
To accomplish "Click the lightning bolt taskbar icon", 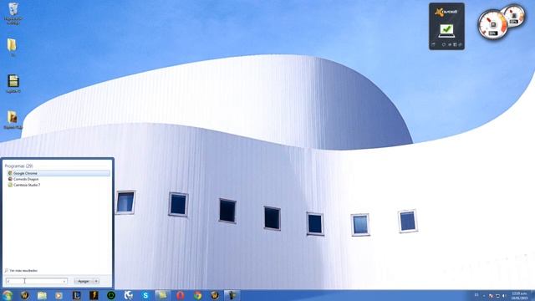I will (x=94, y=295).
